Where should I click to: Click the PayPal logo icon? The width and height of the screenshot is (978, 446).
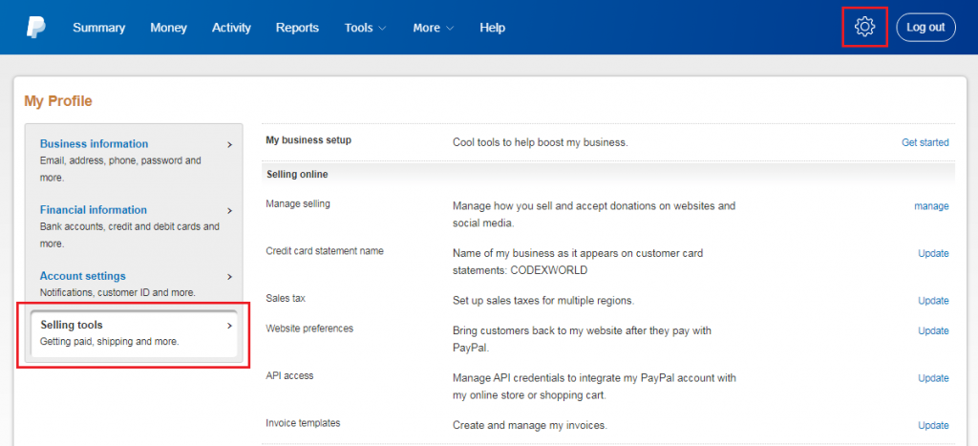click(x=36, y=28)
